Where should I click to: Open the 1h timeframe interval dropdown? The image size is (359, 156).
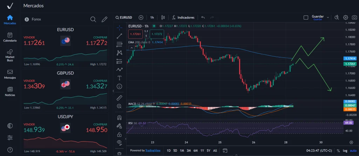tap(152, 17)
